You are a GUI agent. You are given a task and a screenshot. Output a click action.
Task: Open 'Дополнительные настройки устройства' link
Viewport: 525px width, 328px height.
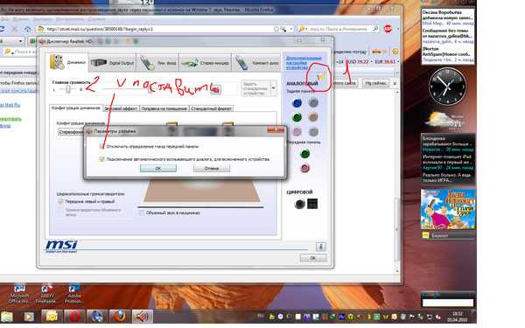[x=304, y=63]
